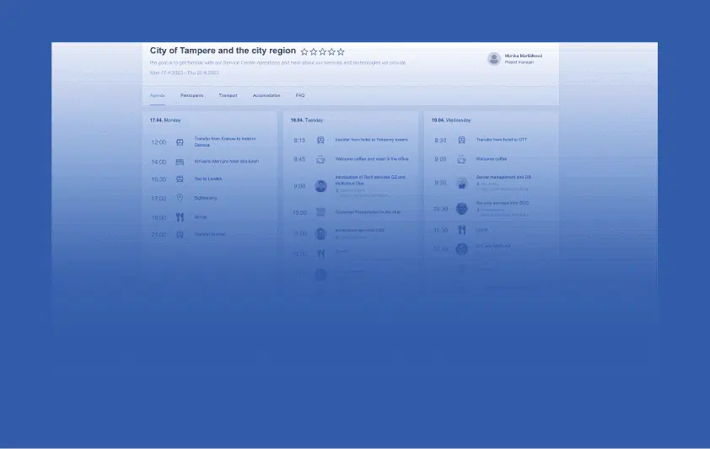
Task: Click the coffee cup icon at Tuesday 8:45
Action: pos(320,159)
